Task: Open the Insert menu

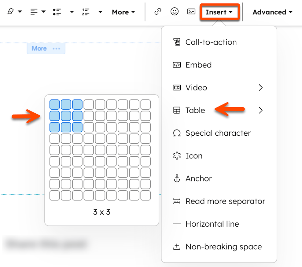Action: click(219, 12)
